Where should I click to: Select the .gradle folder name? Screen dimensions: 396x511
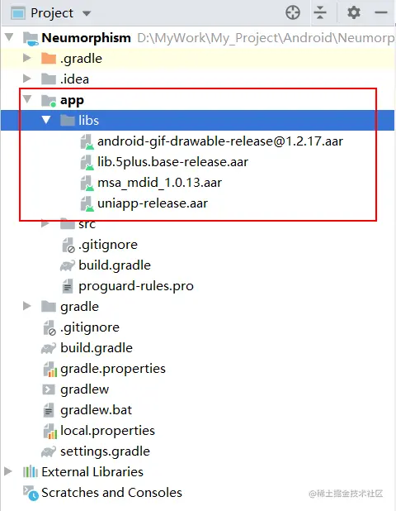tap(81, 59)
